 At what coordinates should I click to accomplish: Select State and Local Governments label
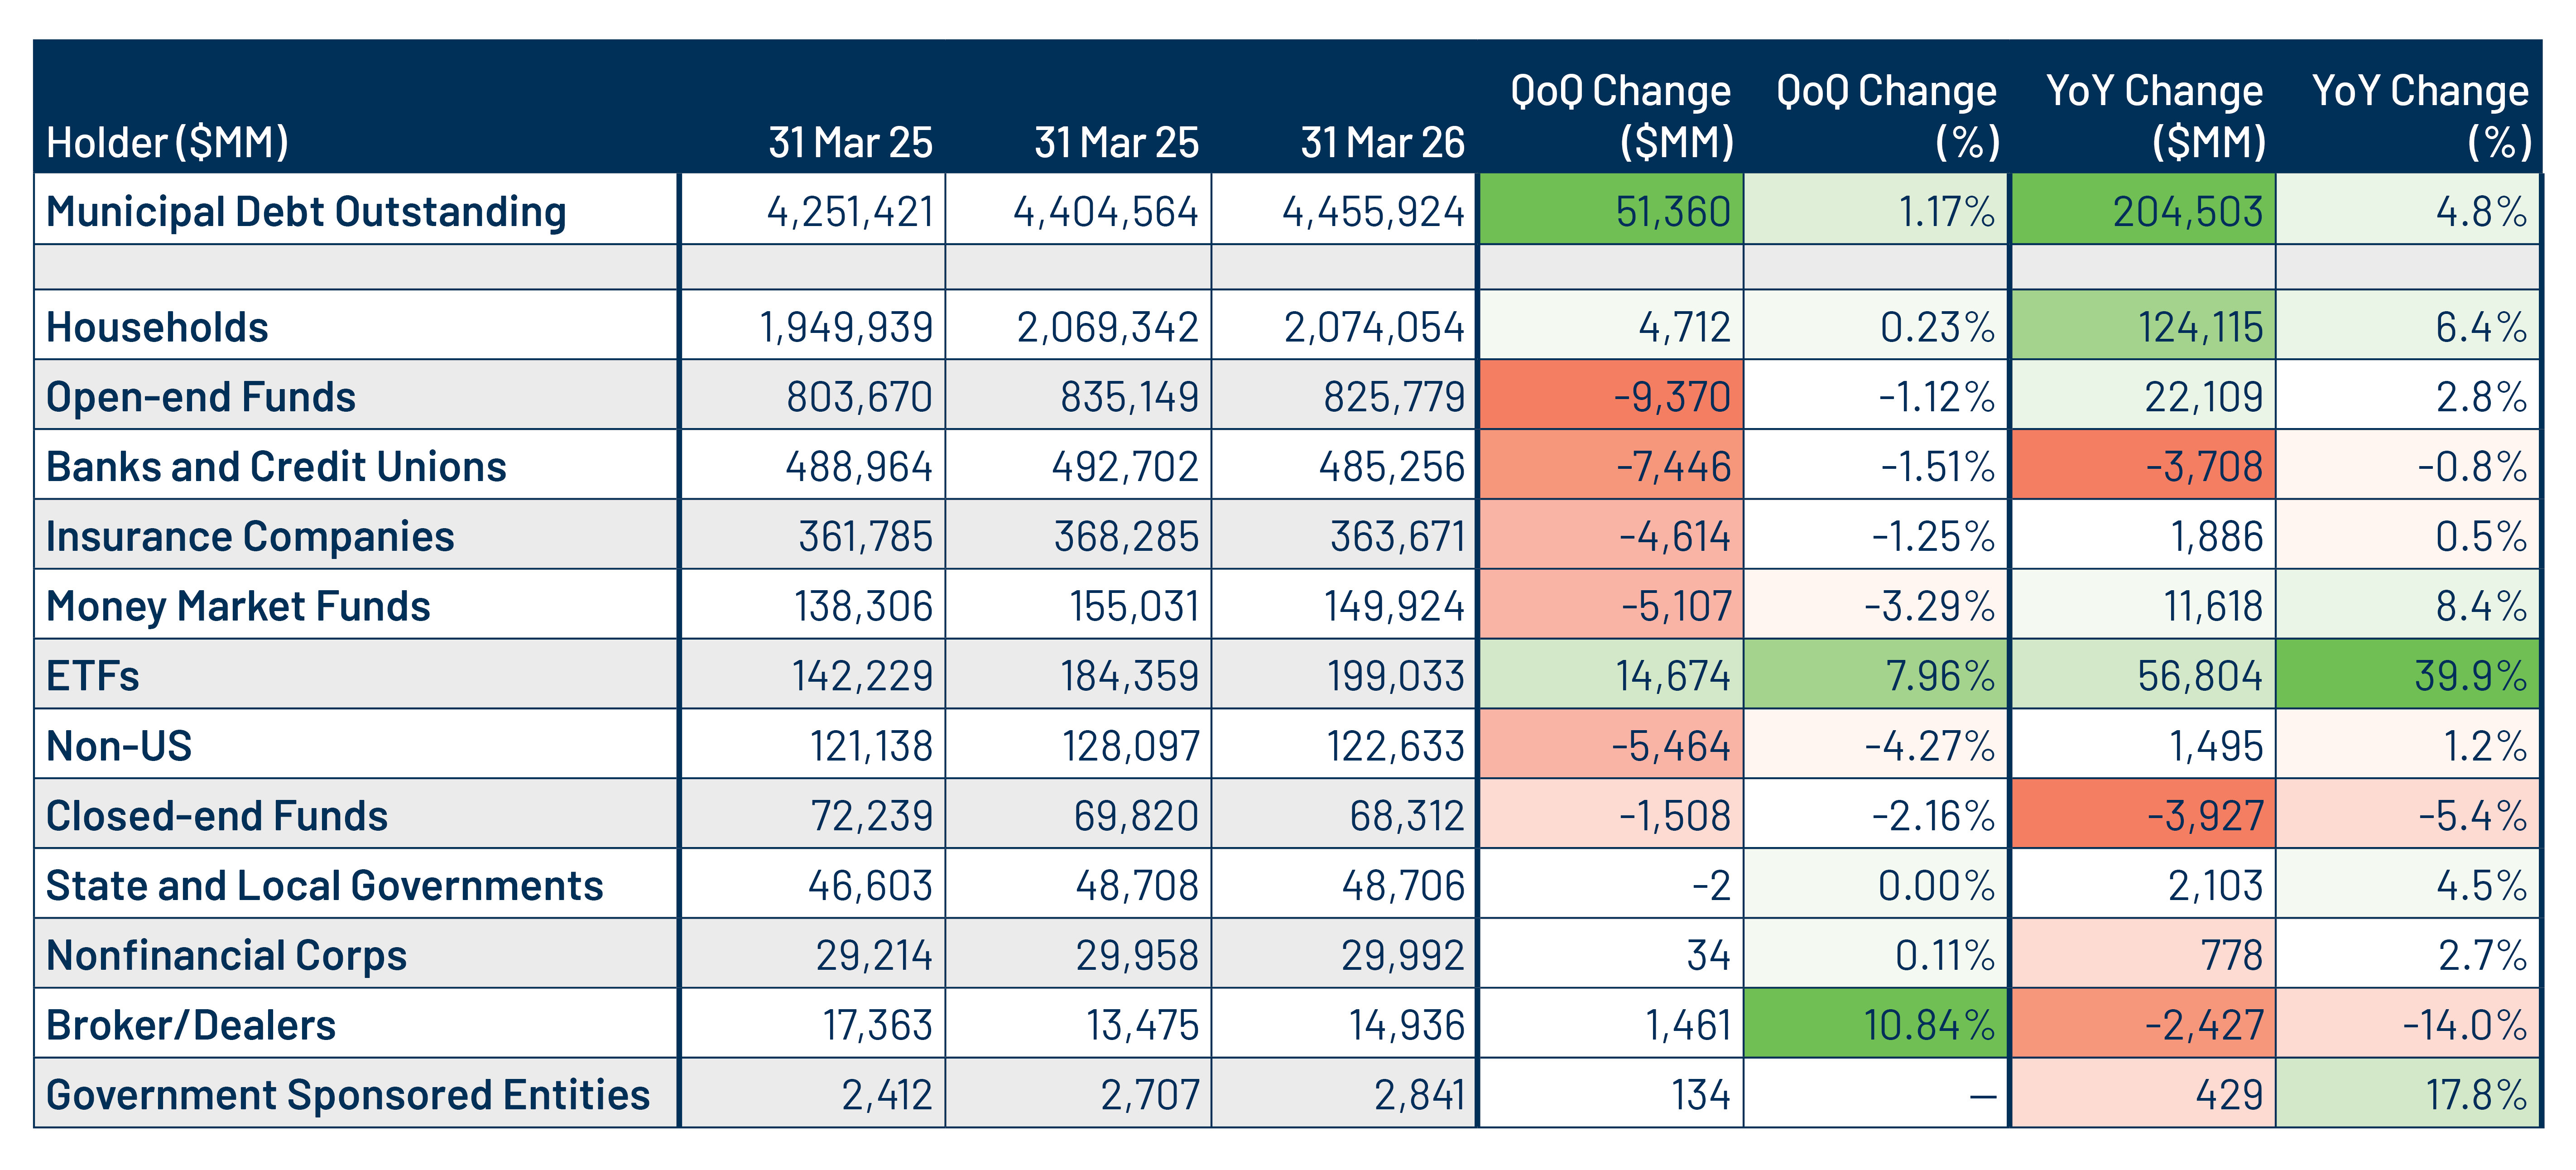point(324,886)
